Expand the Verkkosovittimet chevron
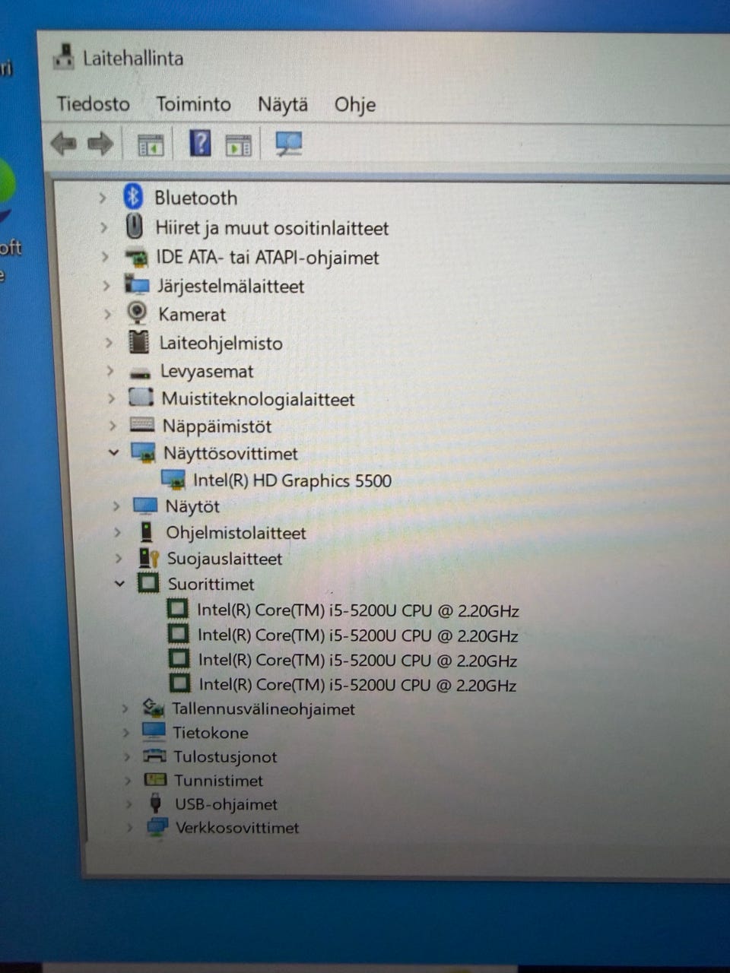Screen dimensions: 730x973 click(129, 828)
